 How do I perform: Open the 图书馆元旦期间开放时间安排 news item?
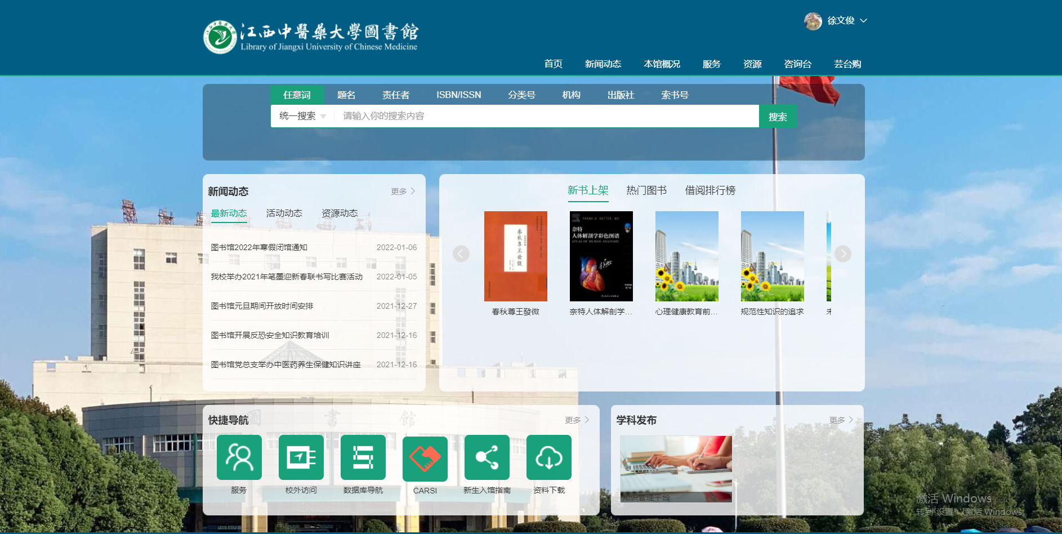coord(262,306)
